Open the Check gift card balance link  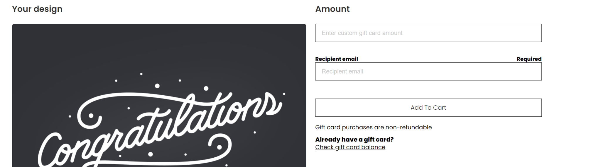350,147
